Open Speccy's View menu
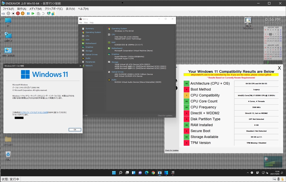286x182 pixels. pyautogui.click(x=86, y=23)
